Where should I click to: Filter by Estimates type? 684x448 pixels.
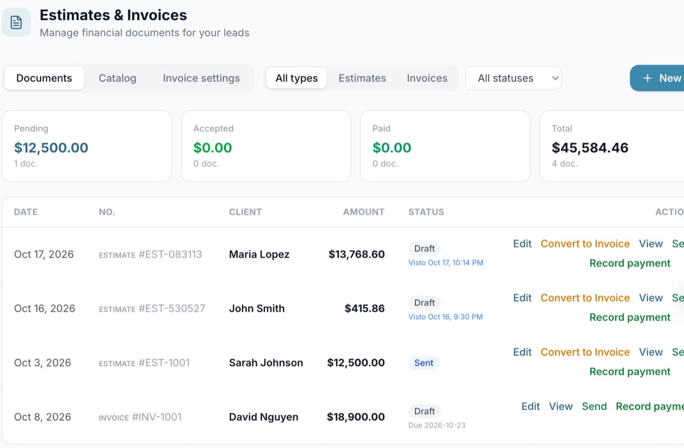coord(362,78)
